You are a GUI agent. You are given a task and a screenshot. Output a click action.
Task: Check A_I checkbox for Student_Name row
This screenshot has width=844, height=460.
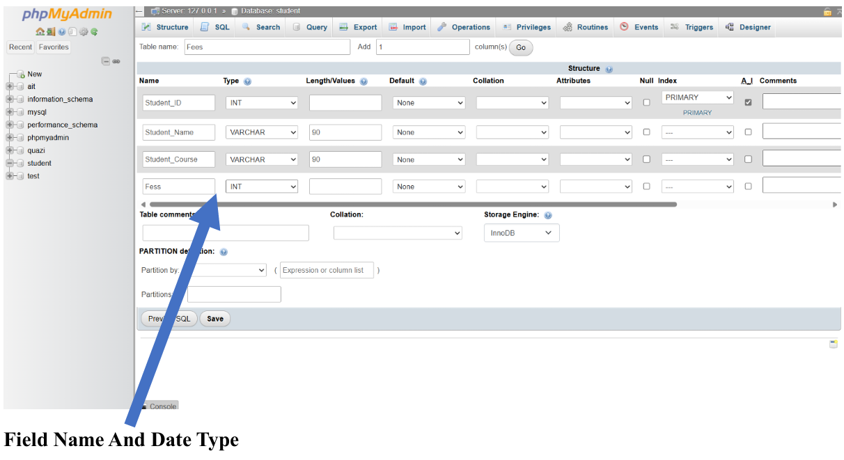click(x=748, y=132)
